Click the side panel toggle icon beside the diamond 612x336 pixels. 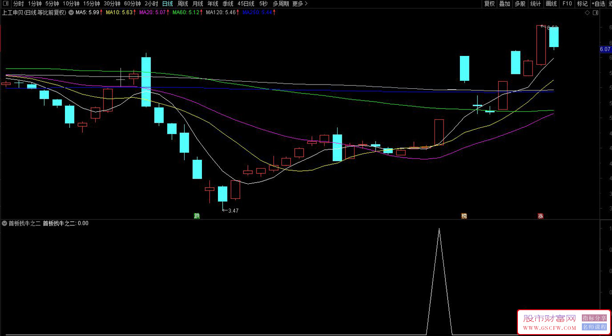point(596,13)
